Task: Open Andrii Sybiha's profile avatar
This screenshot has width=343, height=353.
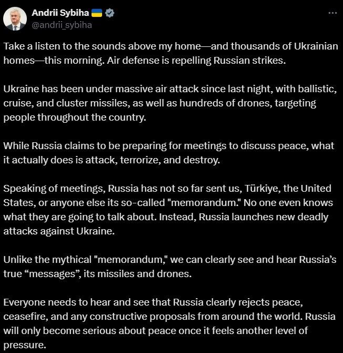Action: point(15,18)
